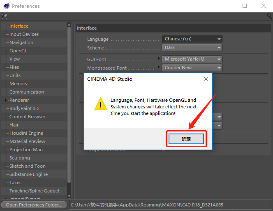Confirm the dialog with the 确定 button
Viewport: 273px width, 211px height.
click(x=186, y=139)
